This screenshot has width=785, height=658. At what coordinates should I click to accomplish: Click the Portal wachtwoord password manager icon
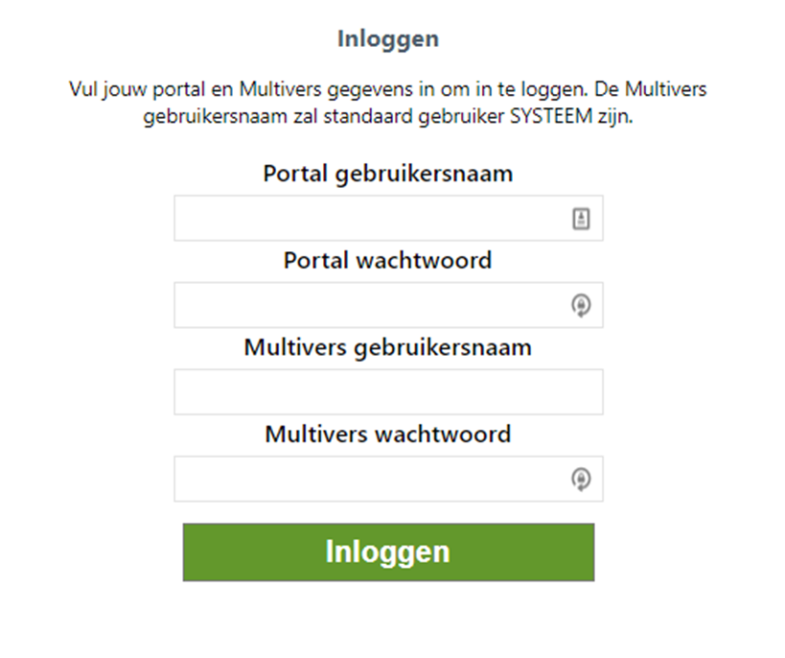pyautogui.click(x=581, y=305)
